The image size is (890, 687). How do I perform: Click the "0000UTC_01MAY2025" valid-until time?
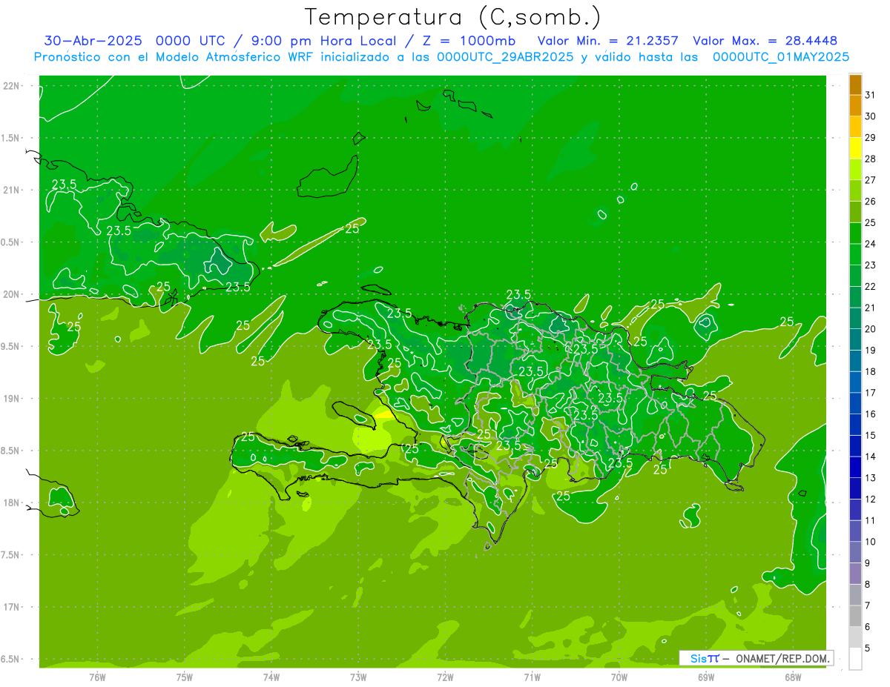(x=780, y=57)
